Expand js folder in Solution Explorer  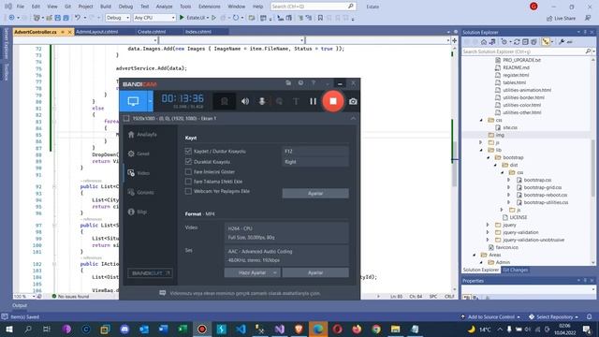coord(481,142)
